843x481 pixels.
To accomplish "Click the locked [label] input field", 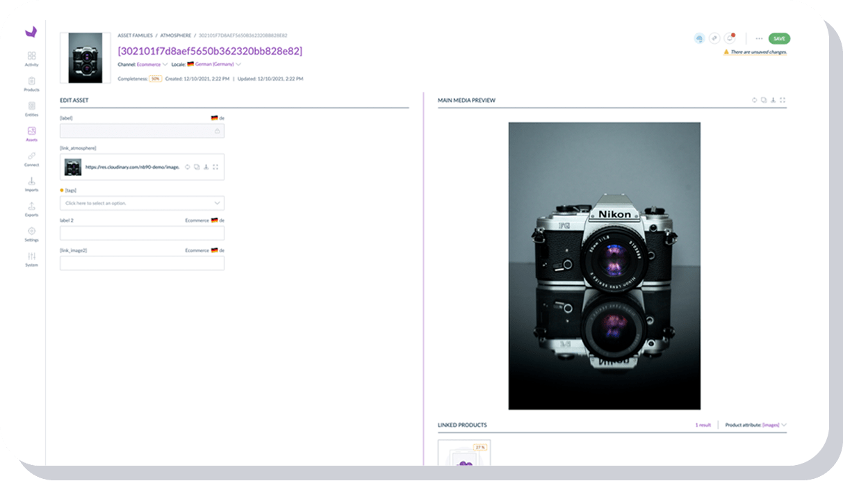I will (x=142, y=131).
